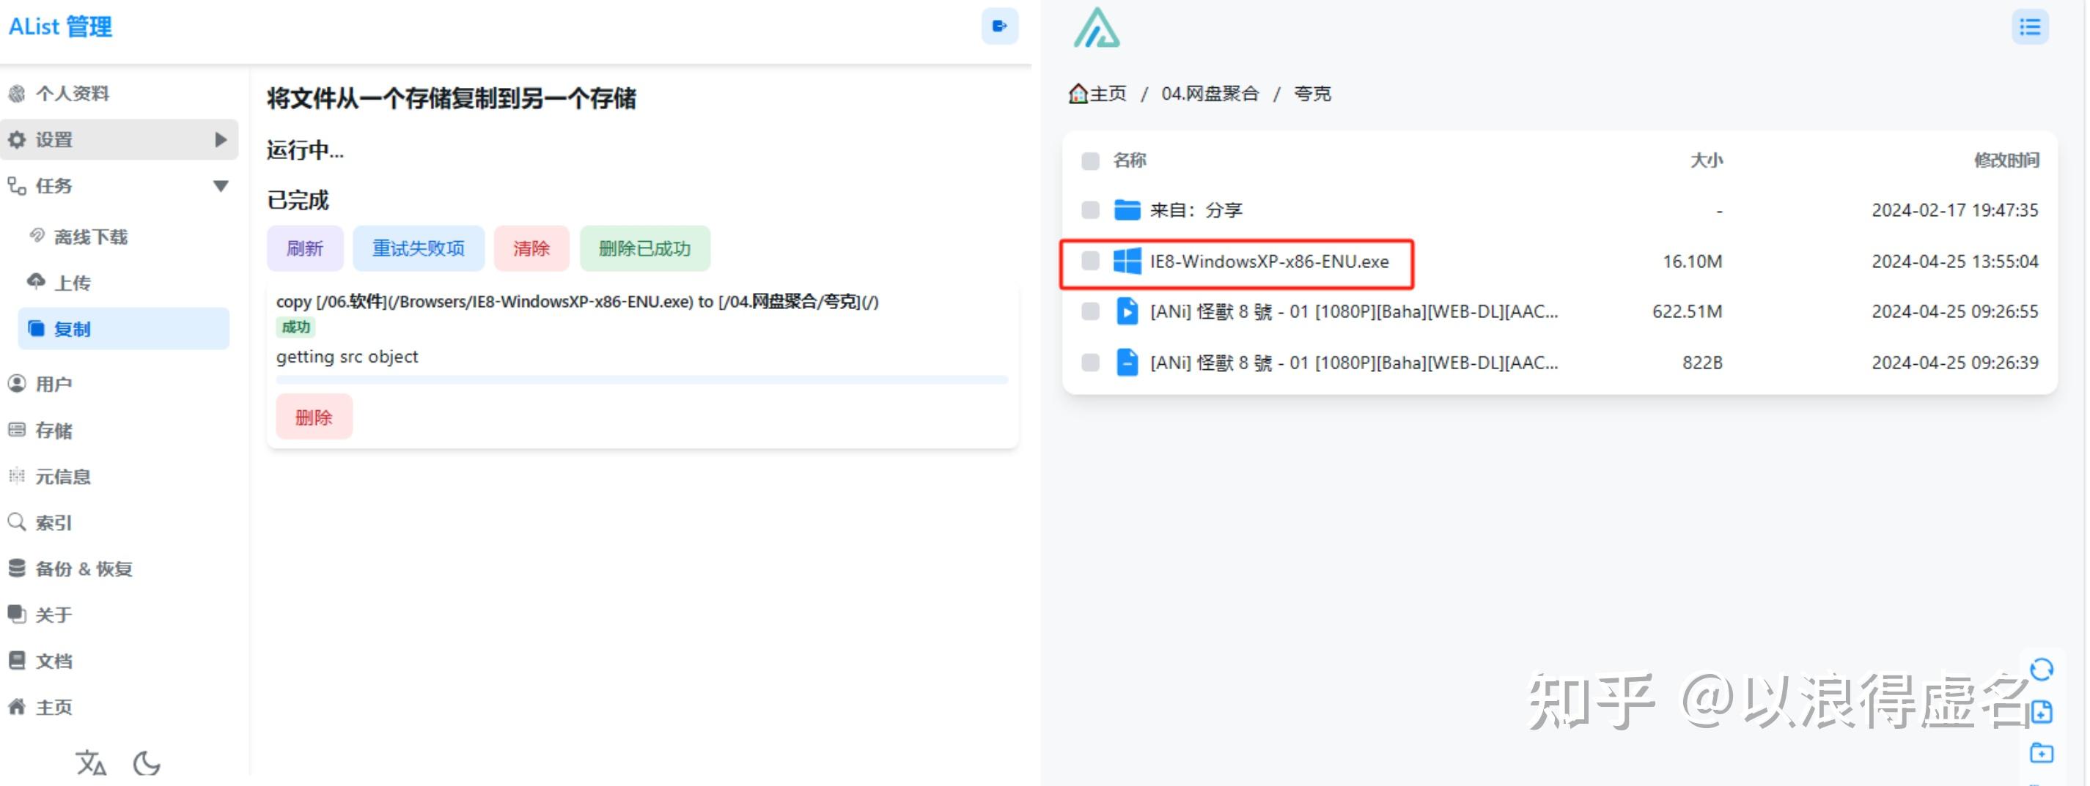Collapse the 任务 tasks submenu chevron
2090x786 pixels.
pos(220,185)
